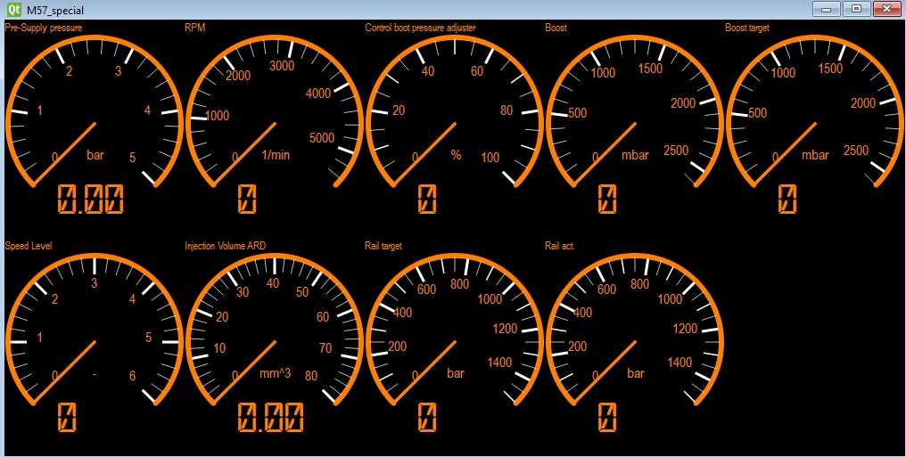This screenshot has height=457, width=906.
Task: Select the Rail target label
Action: tap(383, 246)
